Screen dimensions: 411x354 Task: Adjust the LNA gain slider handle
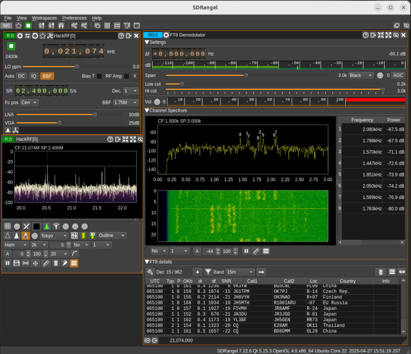pos(95,114)
